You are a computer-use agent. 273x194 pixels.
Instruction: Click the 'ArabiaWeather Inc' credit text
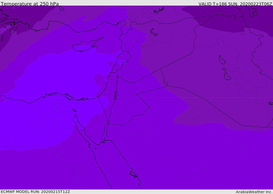tap(254, 192)
